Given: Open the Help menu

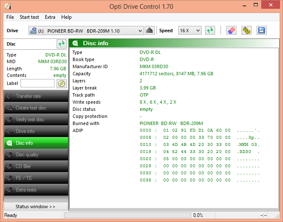Looking at the screenshot, I should pyautogui.click(x=66, y=17).
